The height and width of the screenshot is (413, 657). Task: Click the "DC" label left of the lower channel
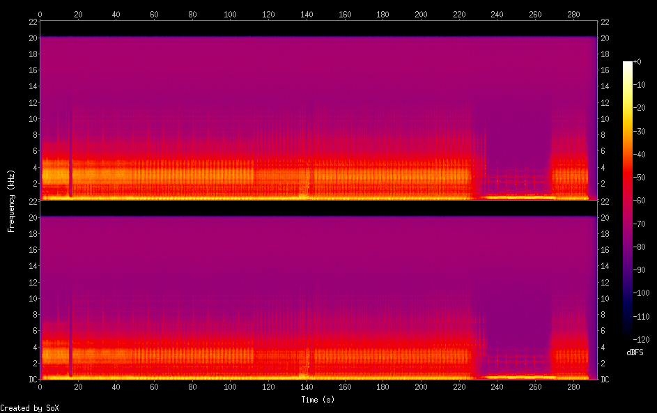[32, 379]
